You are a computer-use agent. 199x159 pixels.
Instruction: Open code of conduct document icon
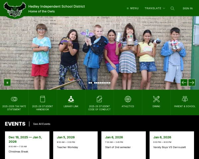coord(99,99)
